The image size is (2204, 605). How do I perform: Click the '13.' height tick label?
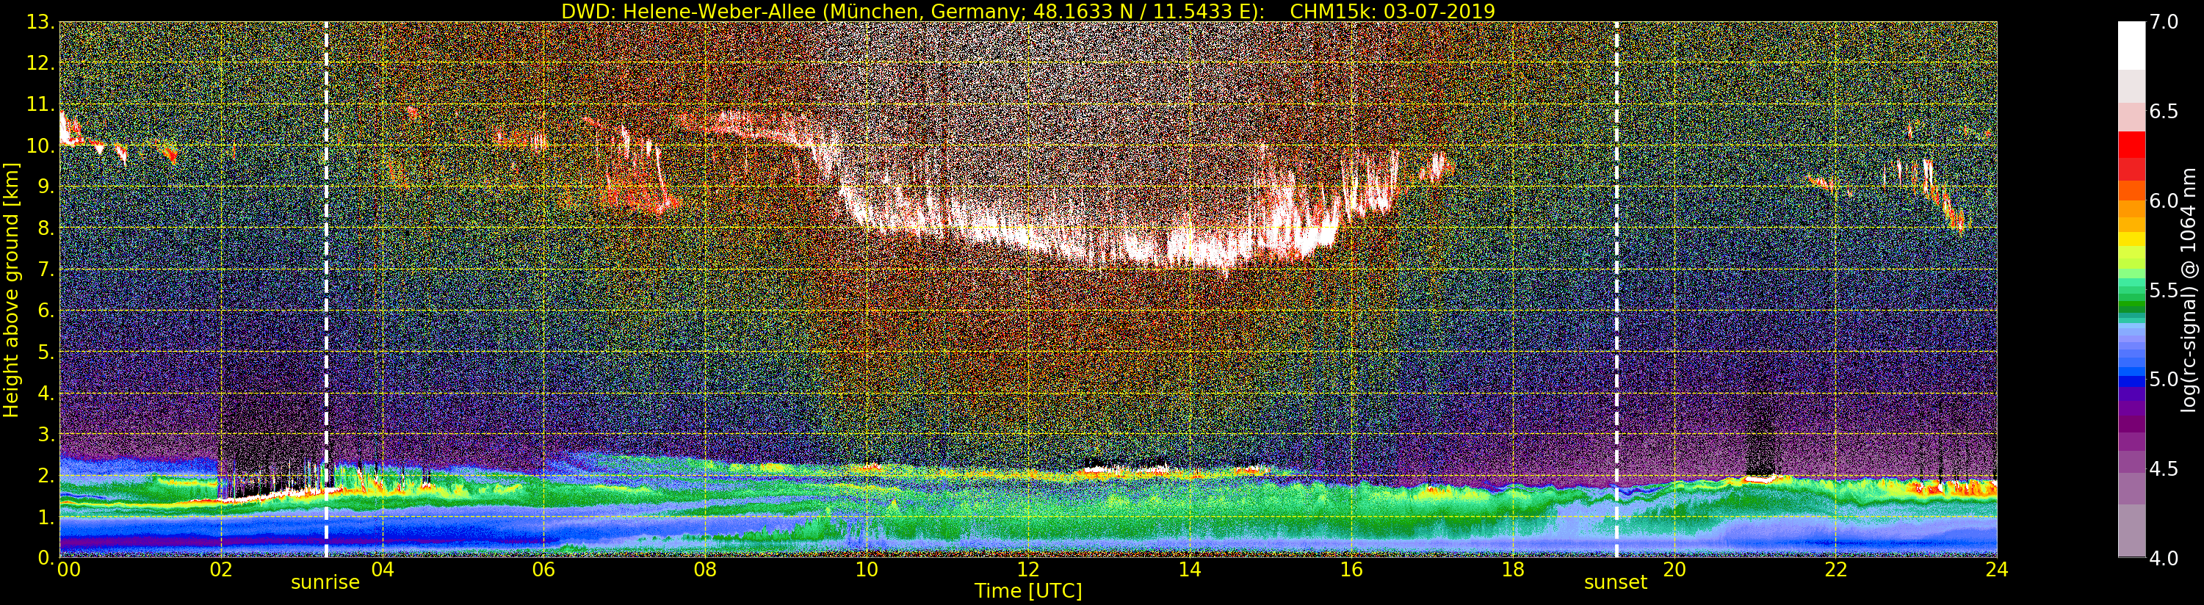(40, 22)
